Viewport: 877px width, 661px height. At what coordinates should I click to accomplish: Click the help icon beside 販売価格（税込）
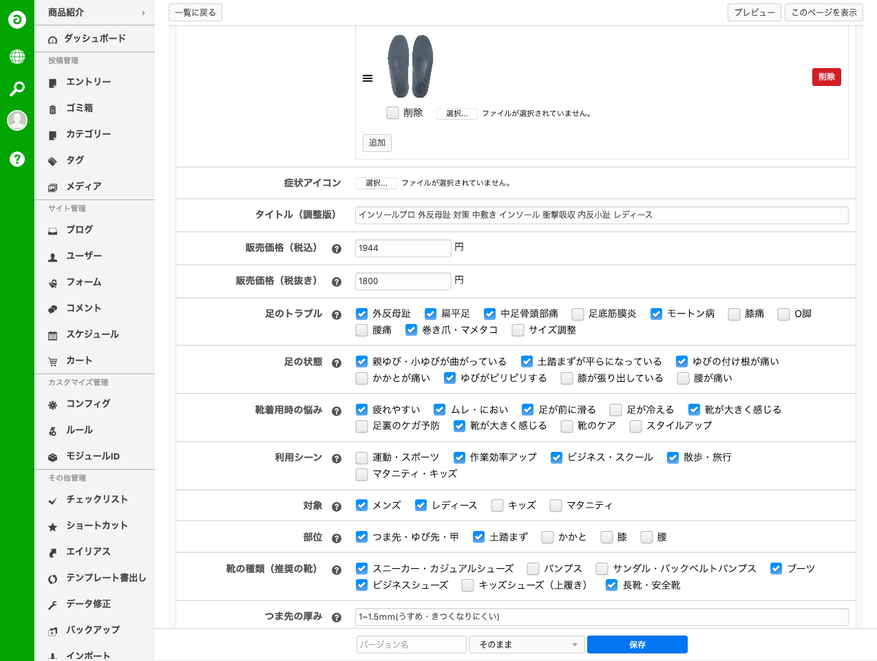[x=337, y=249]
